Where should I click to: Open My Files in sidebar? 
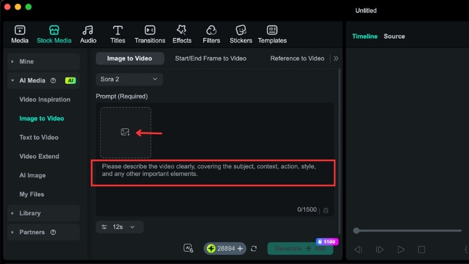click(32, 194)
